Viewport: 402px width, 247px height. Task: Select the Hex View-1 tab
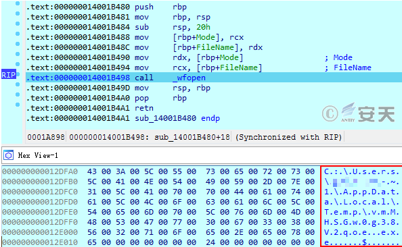coord(38,155)
